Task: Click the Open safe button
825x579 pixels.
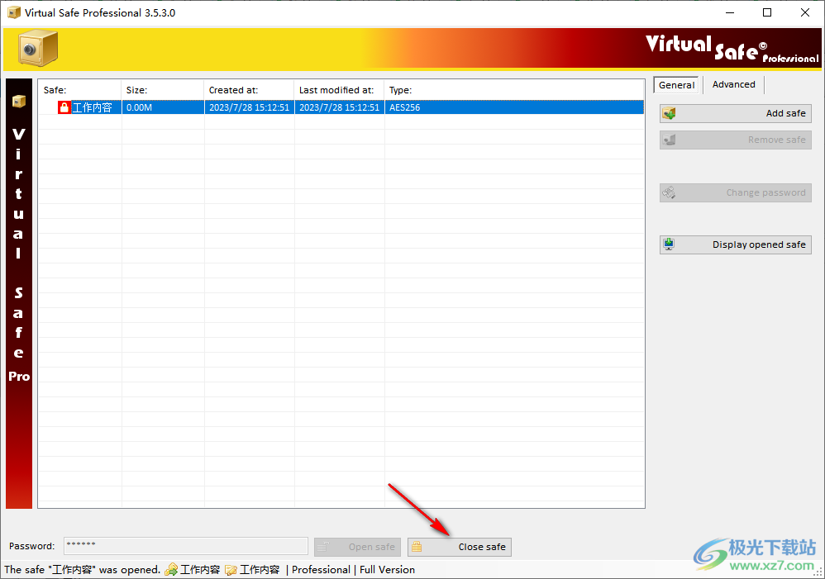Action: coord(358,547)
